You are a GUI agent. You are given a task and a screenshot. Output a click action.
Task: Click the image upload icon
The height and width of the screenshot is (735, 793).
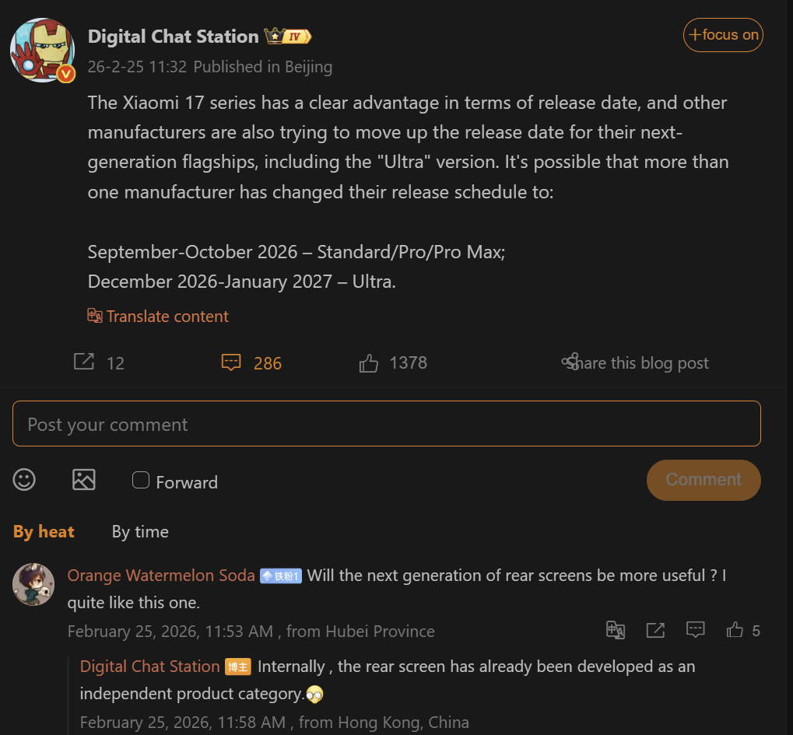coord(84,480)
